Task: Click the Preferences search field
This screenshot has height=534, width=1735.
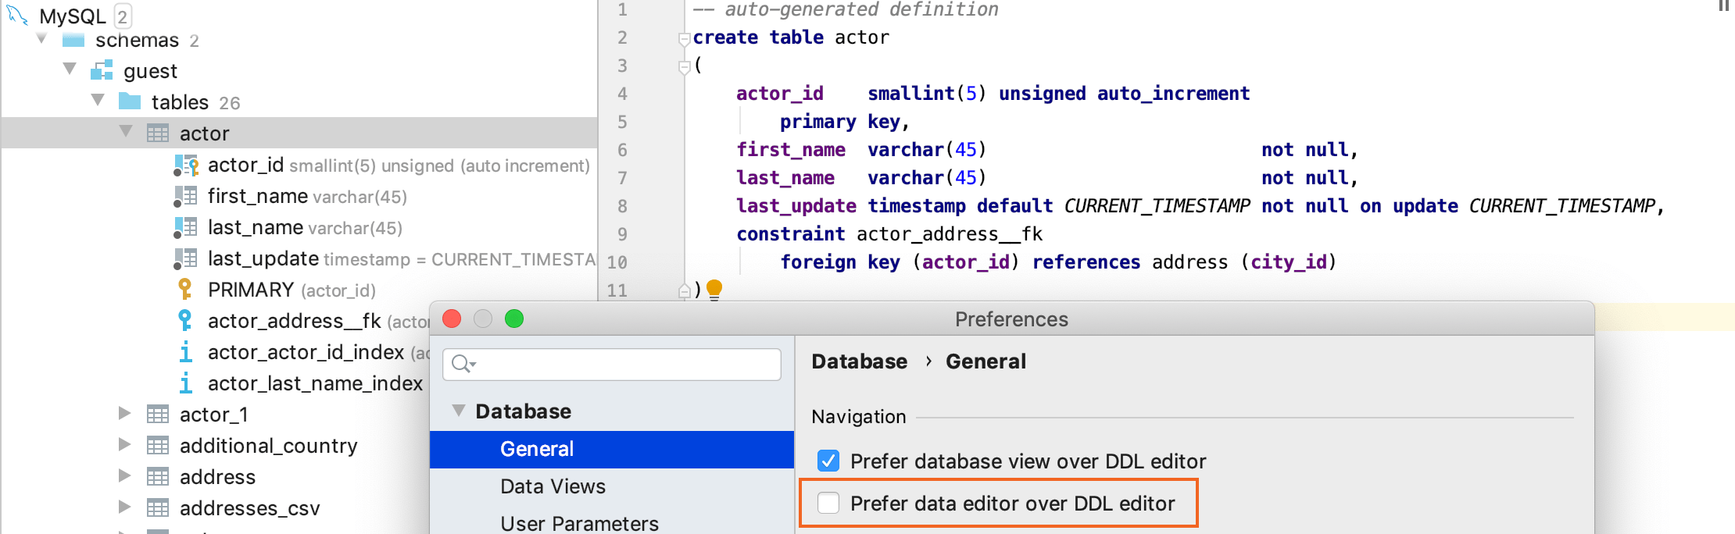Action: (612, 364)
